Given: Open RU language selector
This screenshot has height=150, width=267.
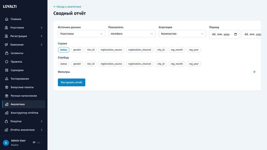Looking at the screenshot, I should [38, 143].
